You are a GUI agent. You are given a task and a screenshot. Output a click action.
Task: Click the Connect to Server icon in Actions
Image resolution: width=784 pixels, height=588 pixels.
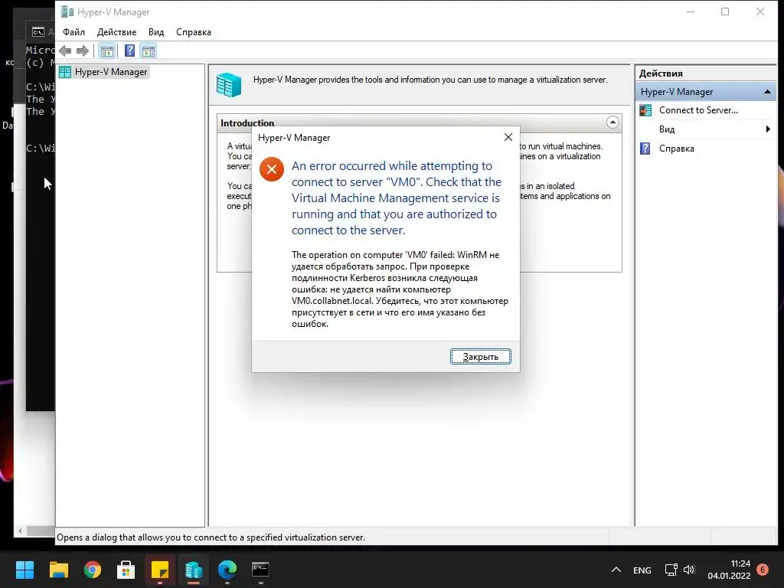645,110
